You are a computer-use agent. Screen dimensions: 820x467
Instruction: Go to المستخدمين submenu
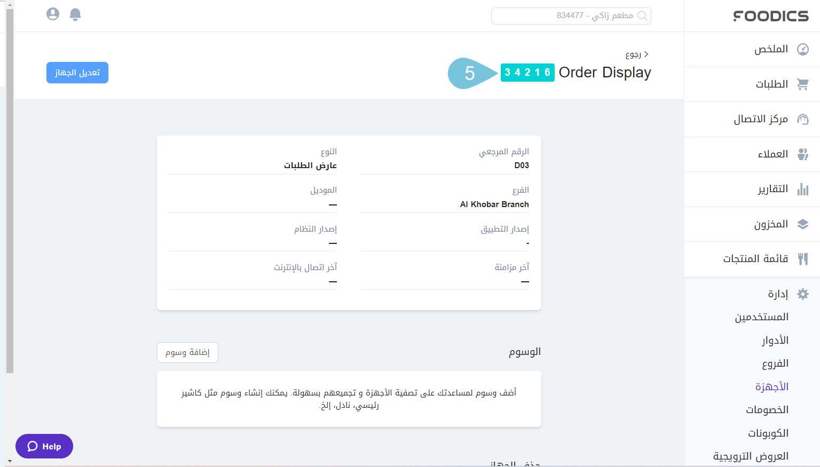coord(761,317)
